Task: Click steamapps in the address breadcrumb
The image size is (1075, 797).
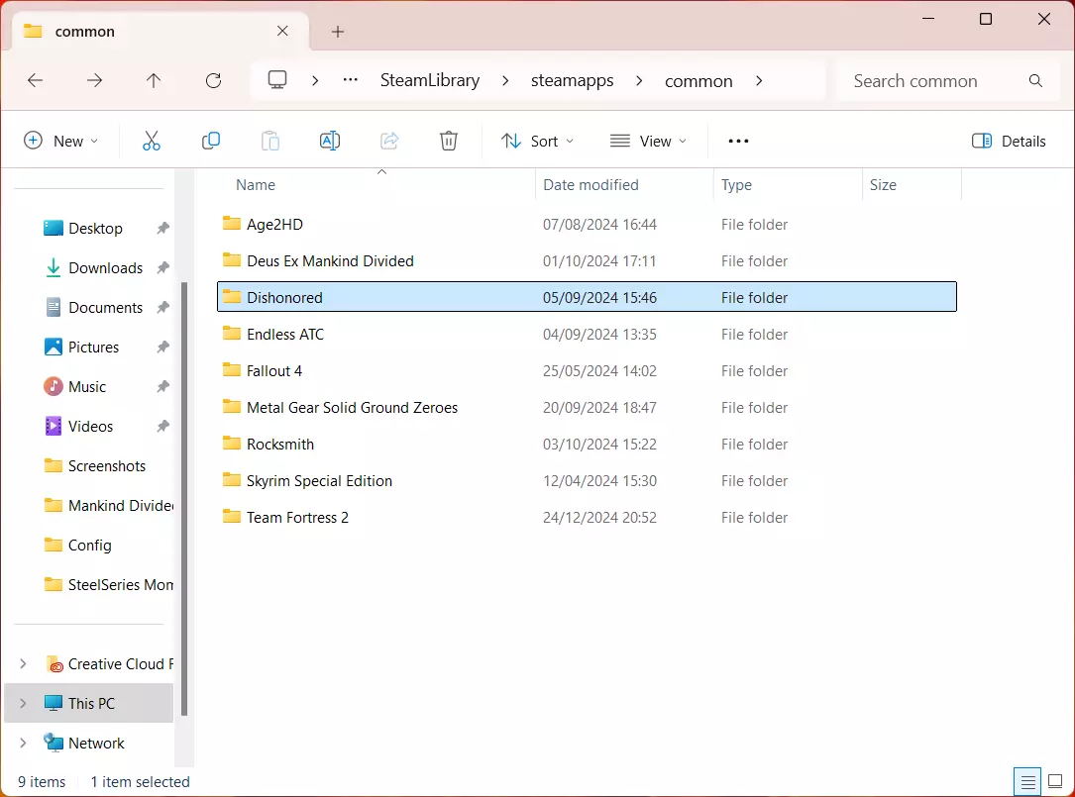Action: pos(572,81)
